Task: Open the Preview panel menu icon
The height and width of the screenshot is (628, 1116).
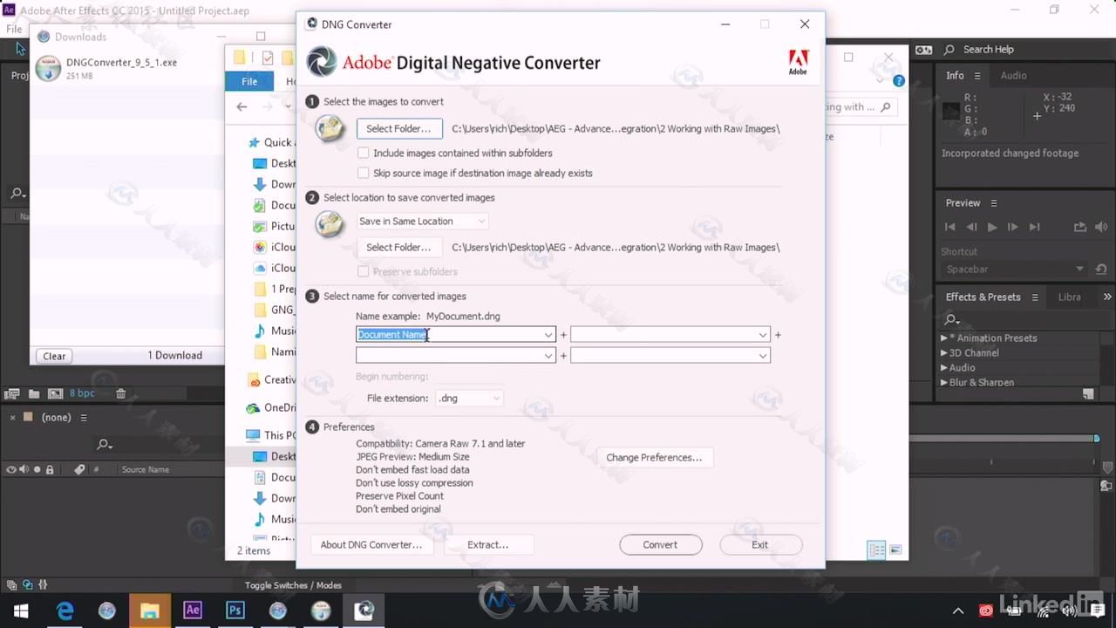Action: (x=993, y=203)
